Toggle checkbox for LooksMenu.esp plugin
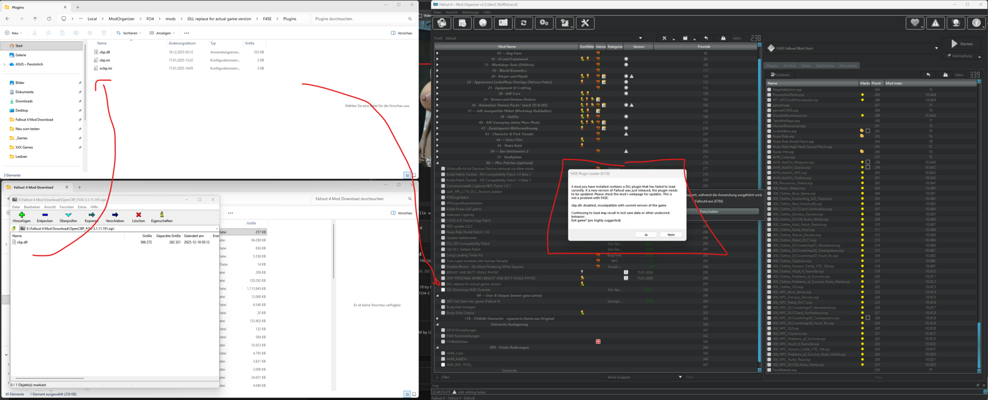The image size is (988, 400). 769,131
